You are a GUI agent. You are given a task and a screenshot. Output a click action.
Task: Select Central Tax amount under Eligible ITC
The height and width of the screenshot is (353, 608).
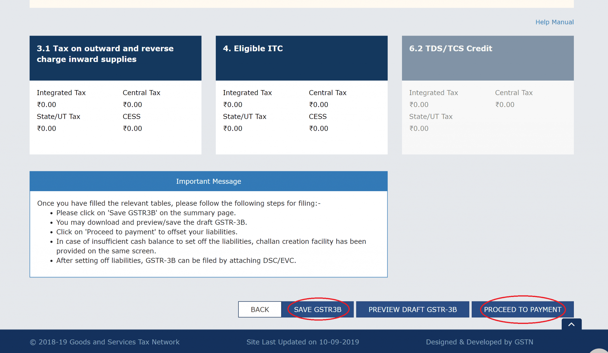pos(319,105)
